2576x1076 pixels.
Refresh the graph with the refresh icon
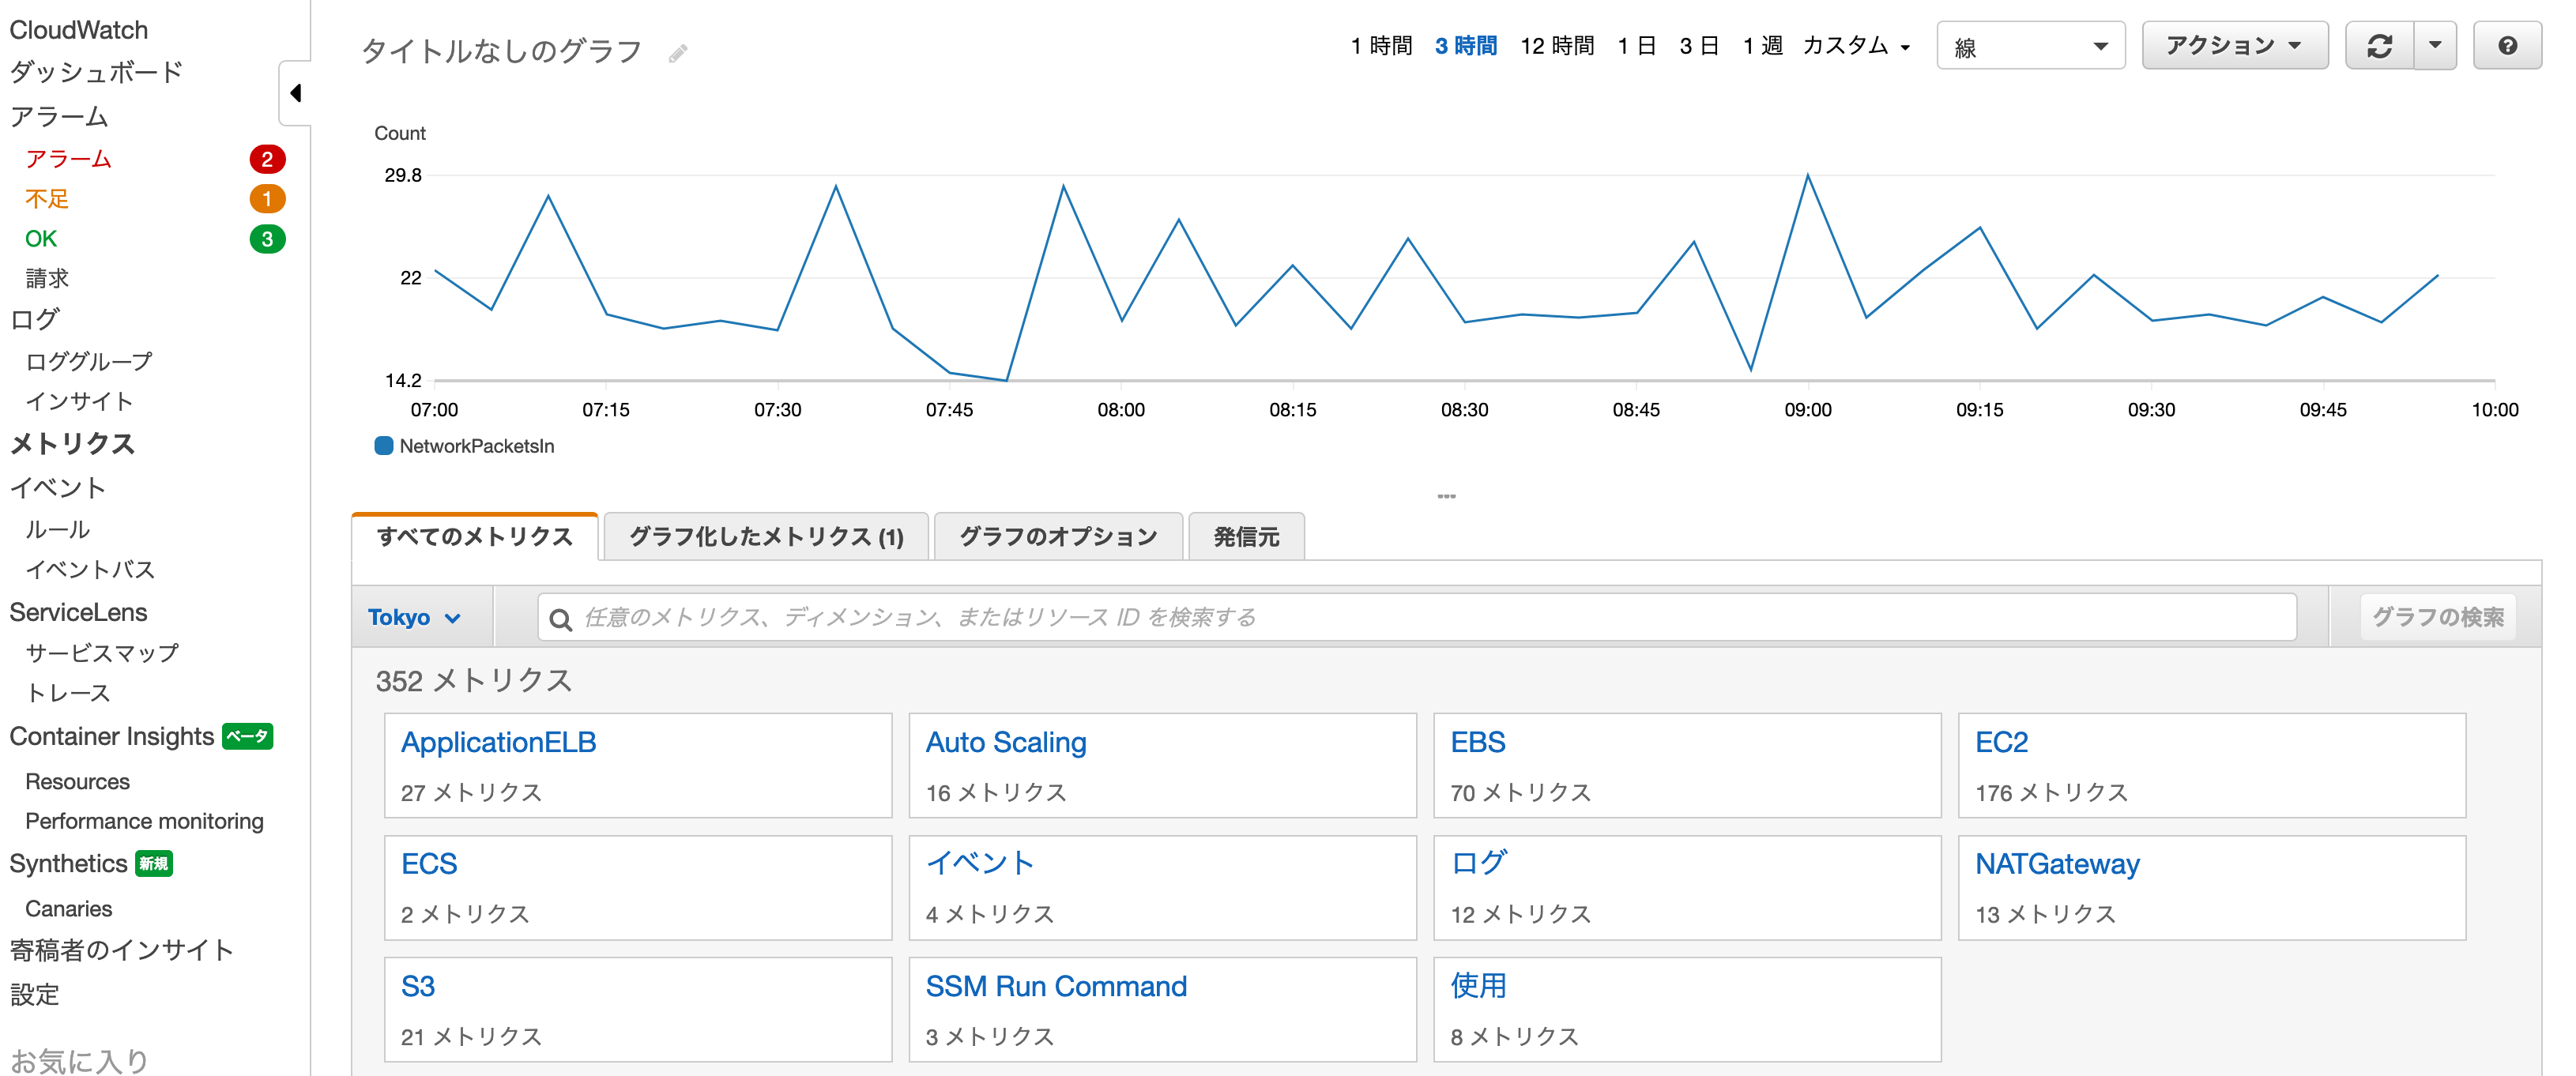click(x=2380, y=45)
